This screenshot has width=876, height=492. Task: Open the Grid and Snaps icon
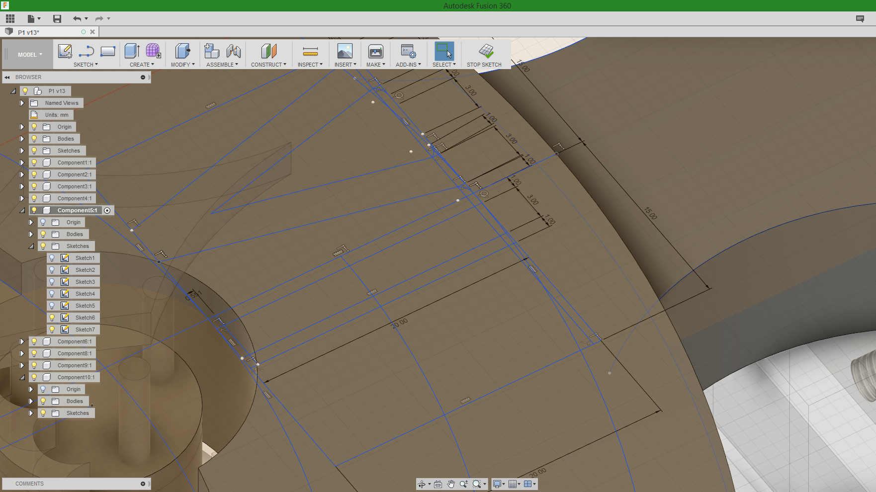(x=513, y=484)
